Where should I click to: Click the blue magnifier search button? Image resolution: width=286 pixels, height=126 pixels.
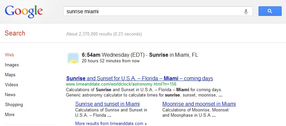click(270, 11)
